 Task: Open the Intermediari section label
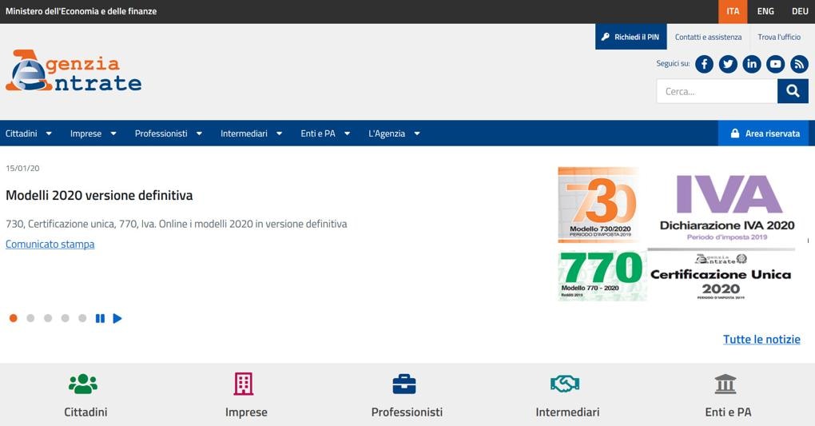[x=567, y=412]
